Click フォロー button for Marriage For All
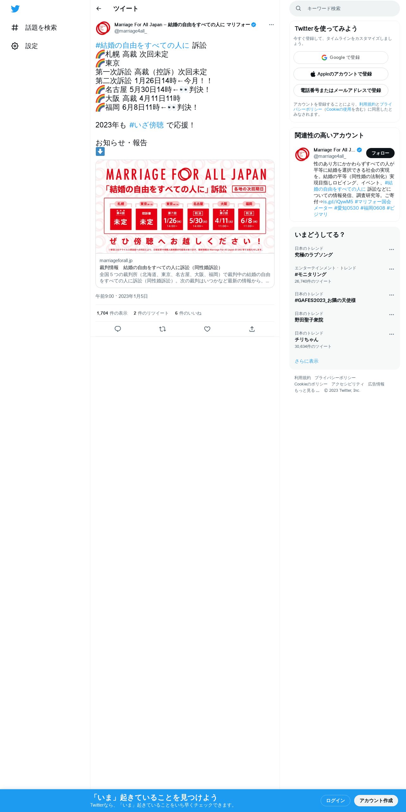 tap(380, 153)
